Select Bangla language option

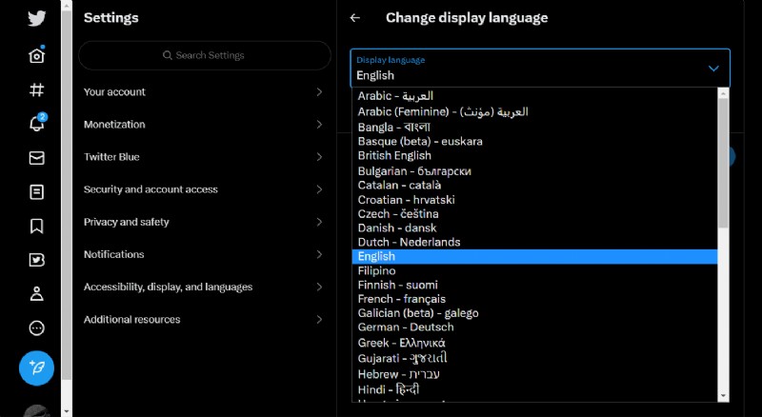click(534, 127)
